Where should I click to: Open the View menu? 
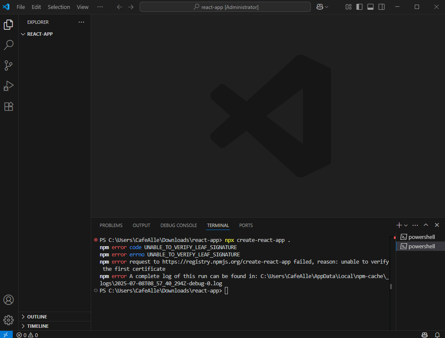point(83,7)
